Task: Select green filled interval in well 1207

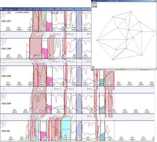Action: 43,21
